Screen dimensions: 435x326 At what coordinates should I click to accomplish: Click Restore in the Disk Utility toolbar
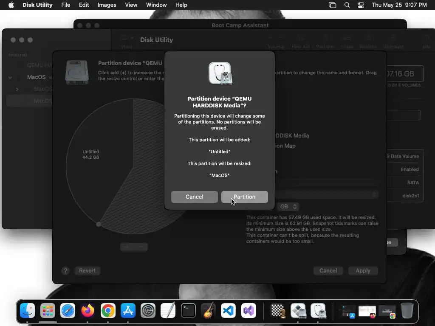[368, 42]
